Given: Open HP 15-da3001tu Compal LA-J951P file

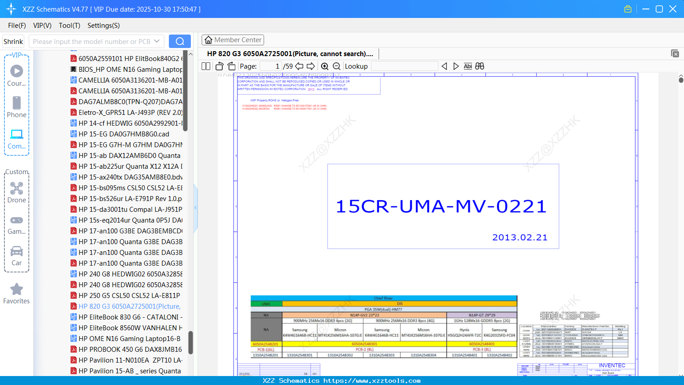Looking at the screenshot, I should click(x=127, y=209).
